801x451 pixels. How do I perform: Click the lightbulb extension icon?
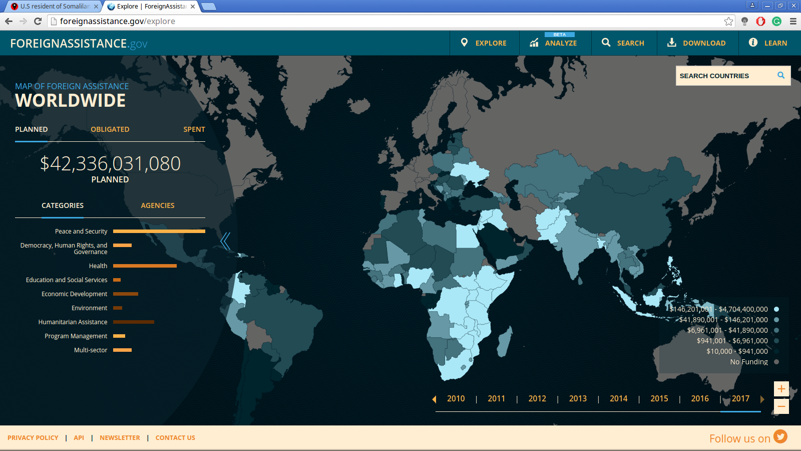coord(745,21)
